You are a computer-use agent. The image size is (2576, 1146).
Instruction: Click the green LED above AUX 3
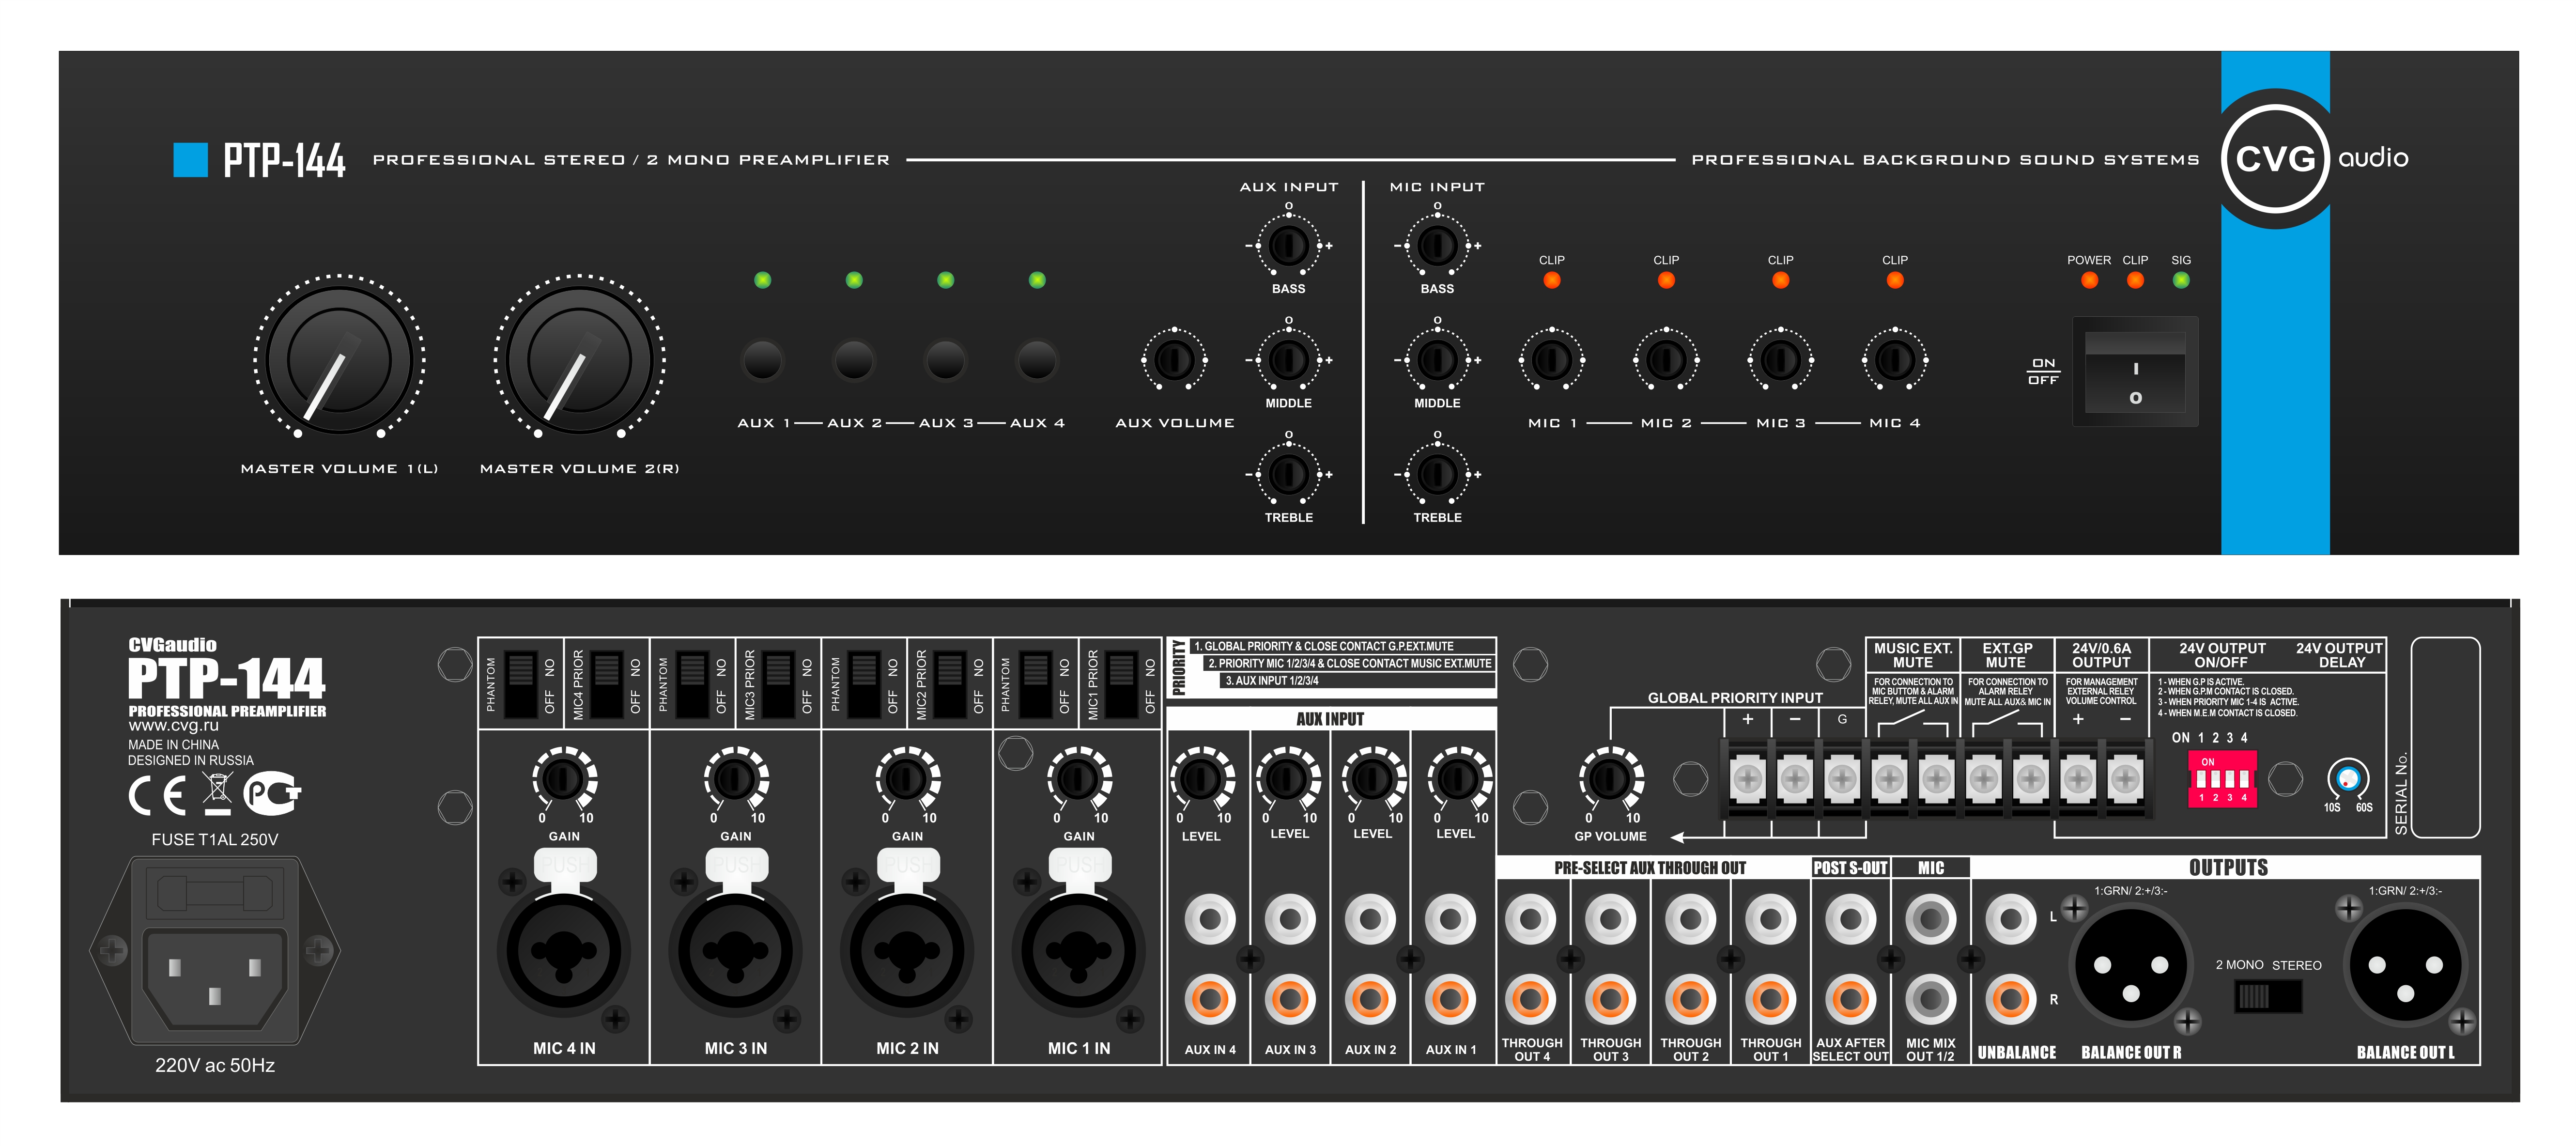click(945, 280)
